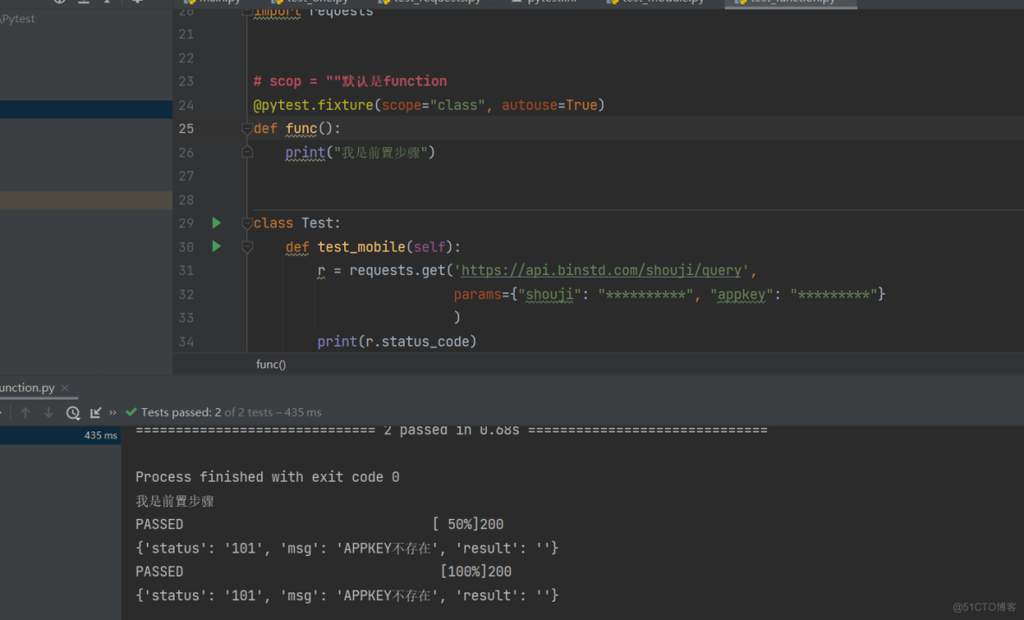Click the plus icon in the top toolbar
Image resolution: width=1024 pixels, height=620 pixels.
(x=137, y=3)
